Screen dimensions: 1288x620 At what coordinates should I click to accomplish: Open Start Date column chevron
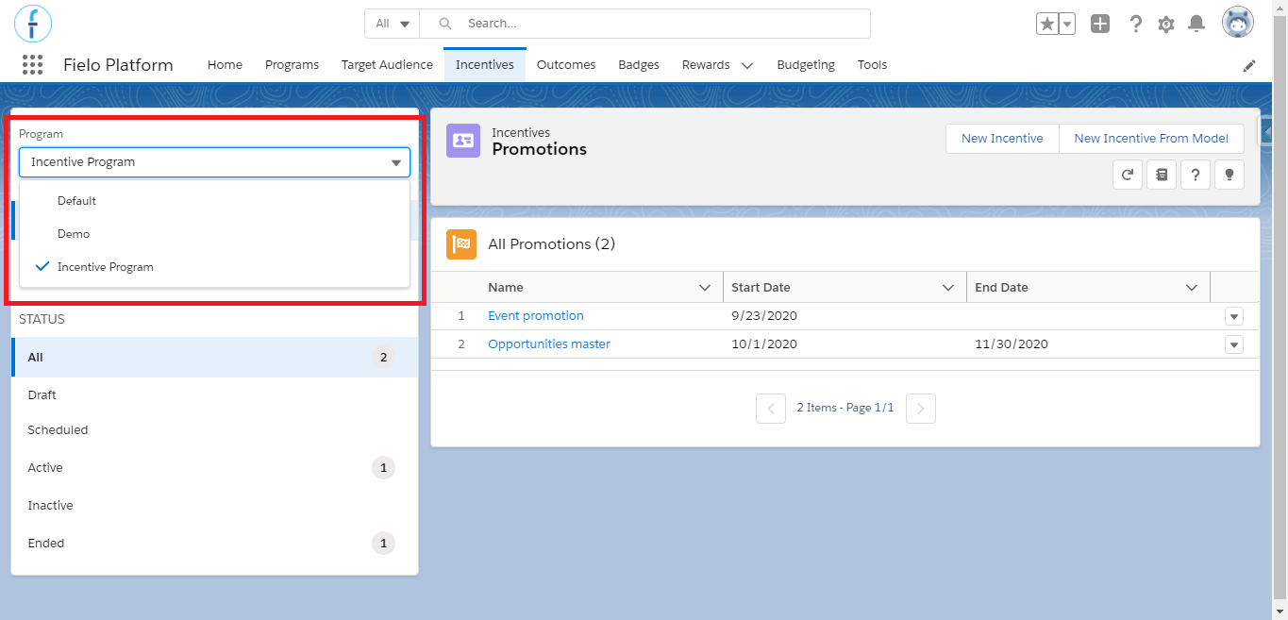pos(948,288)
